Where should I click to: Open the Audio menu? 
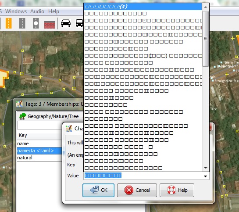point(37,11)
